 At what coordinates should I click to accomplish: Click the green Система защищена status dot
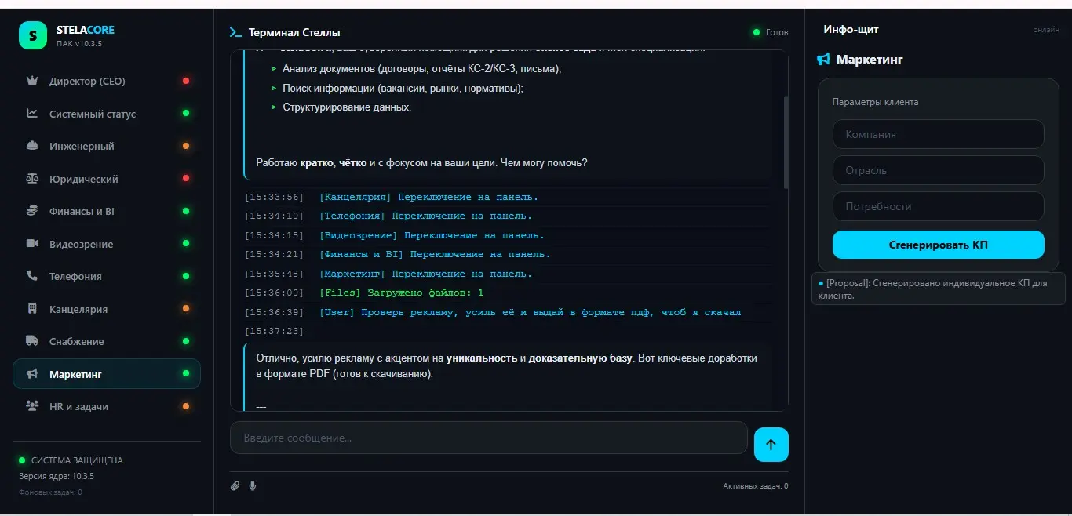pyautogui.click(x=22, y=460)
